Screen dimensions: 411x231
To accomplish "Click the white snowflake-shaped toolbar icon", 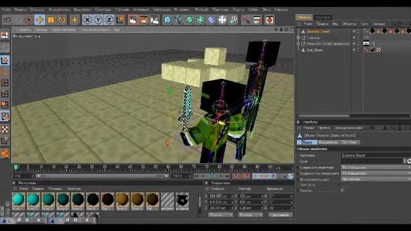I will click(x=222, y=20).
